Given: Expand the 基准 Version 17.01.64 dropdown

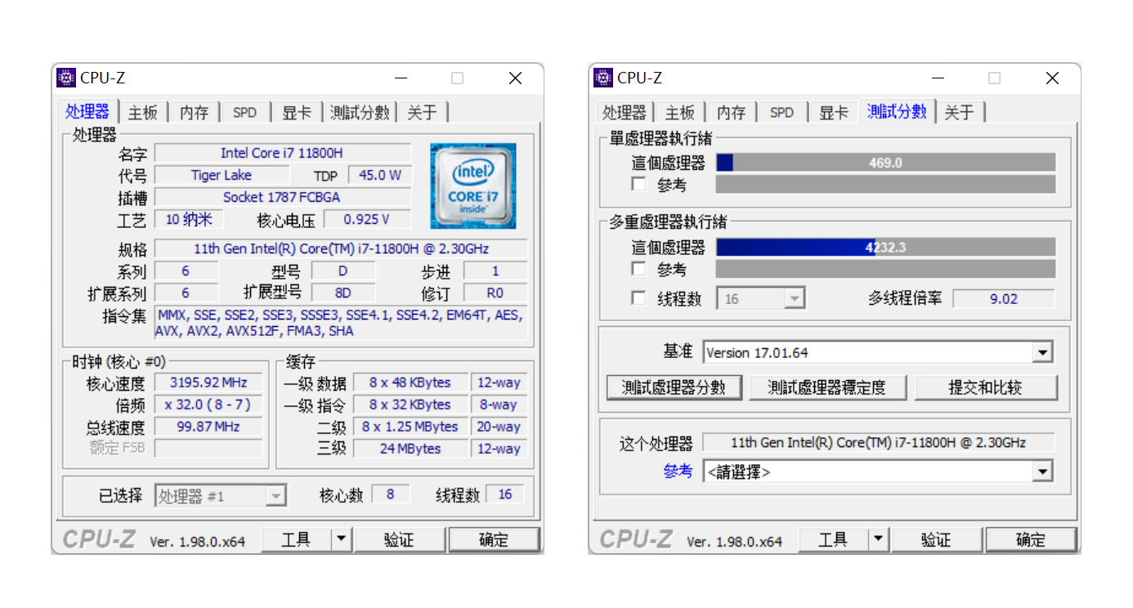Looking at the screenshot, I should [x=877, y=352].
